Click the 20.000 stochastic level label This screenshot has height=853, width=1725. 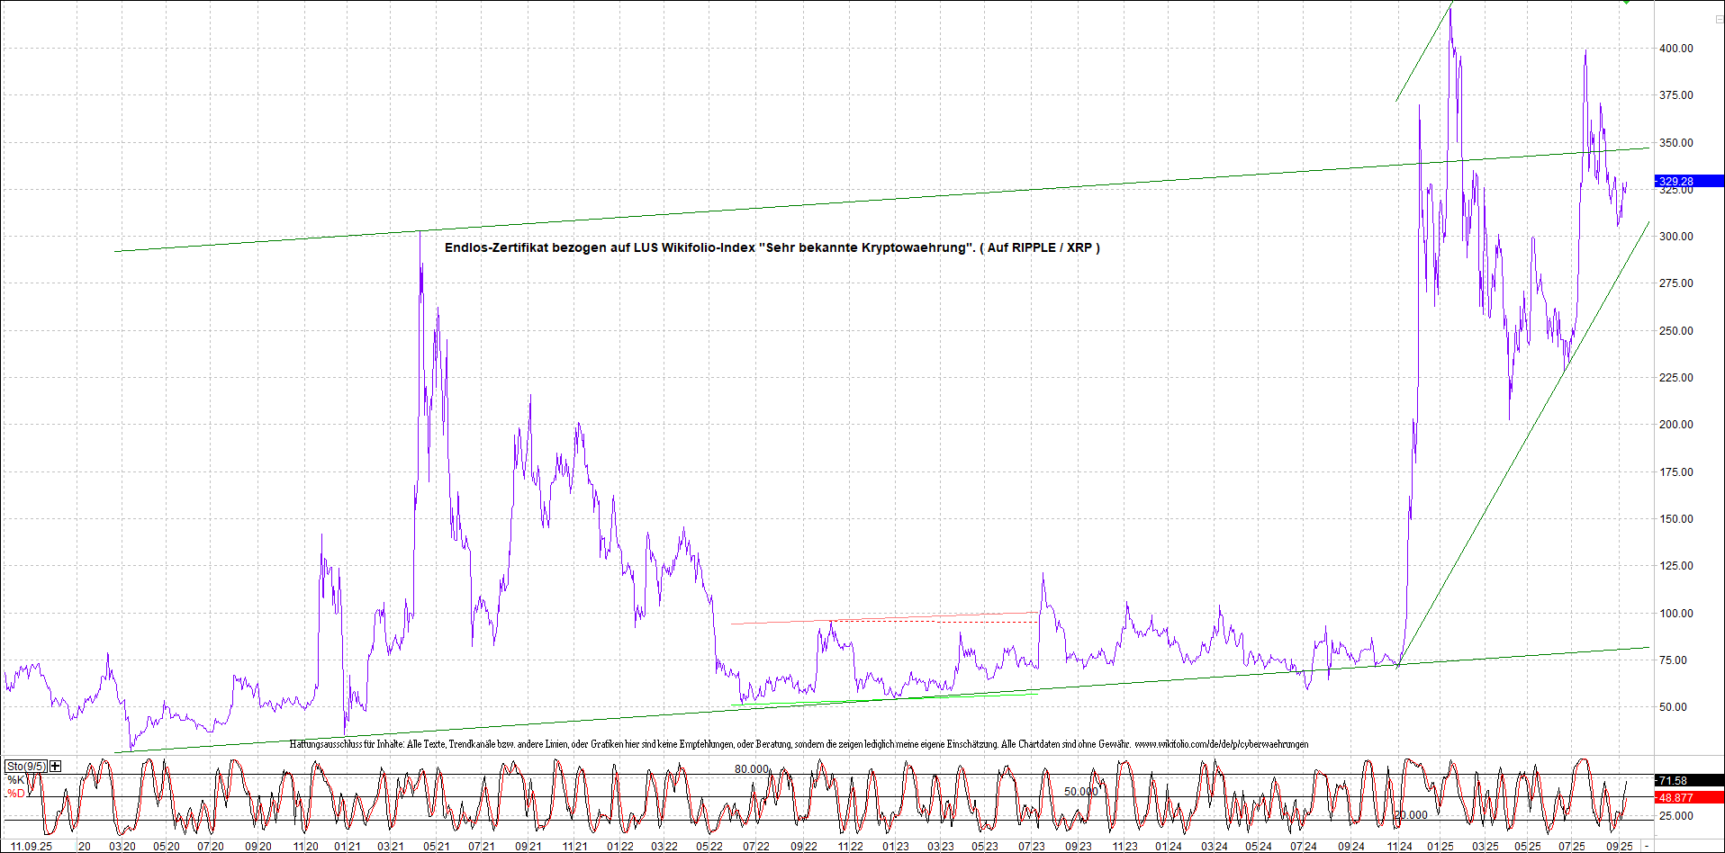pos(1411,815)
